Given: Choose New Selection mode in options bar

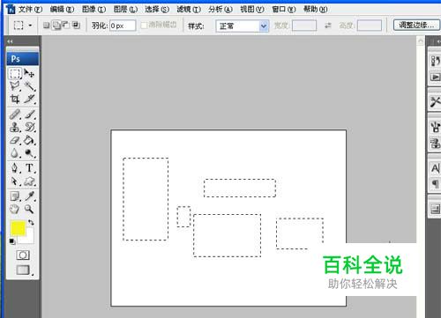Looking at the screenshot, I should [47, 26].
